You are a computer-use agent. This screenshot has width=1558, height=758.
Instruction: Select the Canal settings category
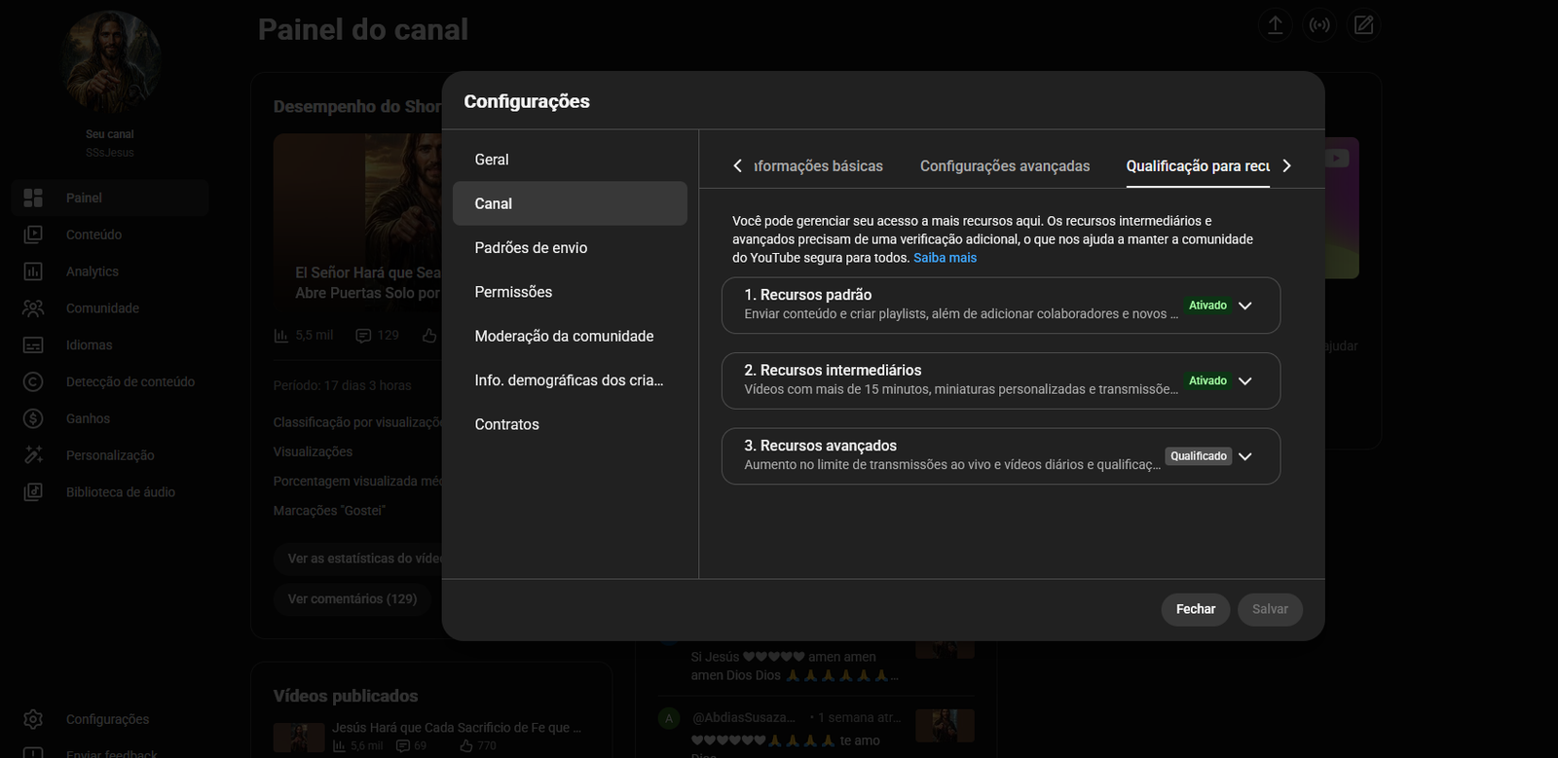570,203
